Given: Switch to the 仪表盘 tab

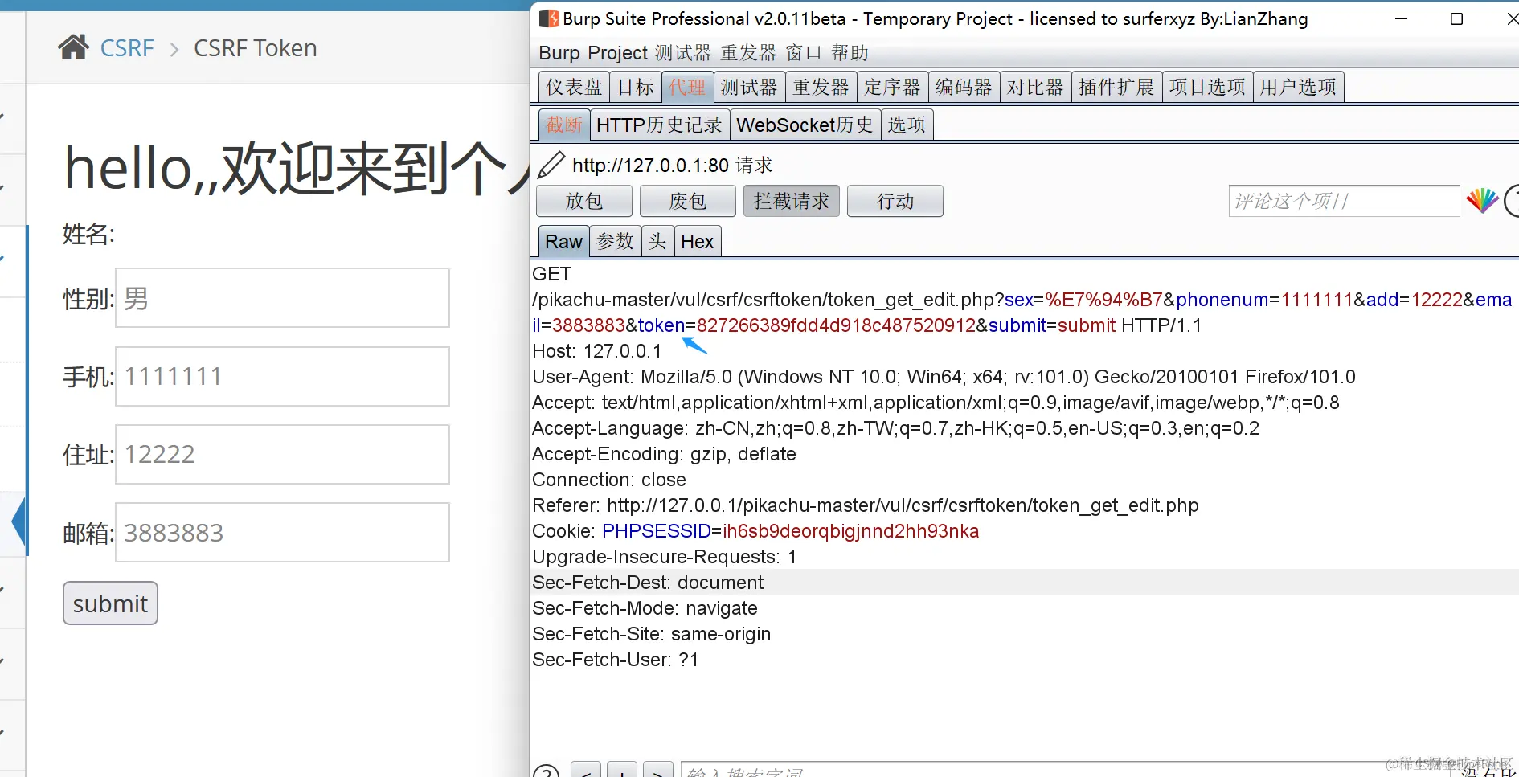Looking at the screenshot, I should click(x=574, y=87).
